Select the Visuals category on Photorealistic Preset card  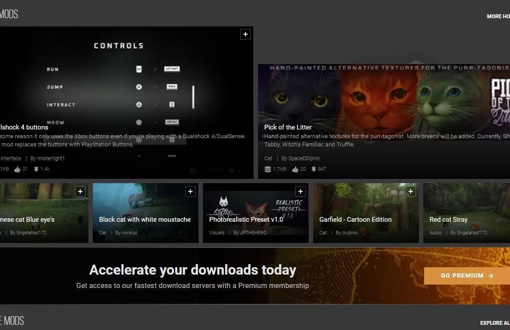tap(217, 233)
